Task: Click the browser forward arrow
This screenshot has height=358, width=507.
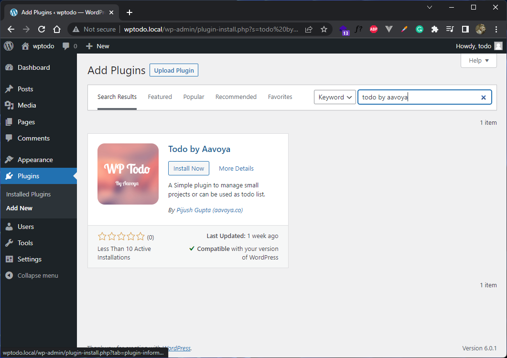Action: tap(26, 29)
